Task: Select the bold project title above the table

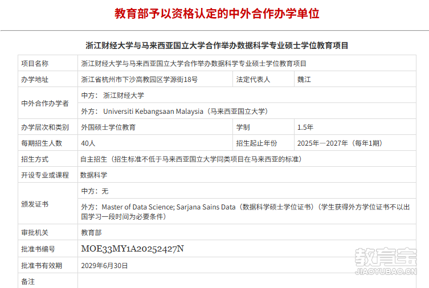Action: click(x=216, y=46)
